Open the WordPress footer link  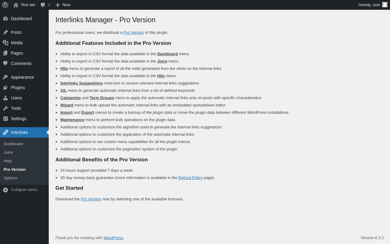[x=113, y=238]
